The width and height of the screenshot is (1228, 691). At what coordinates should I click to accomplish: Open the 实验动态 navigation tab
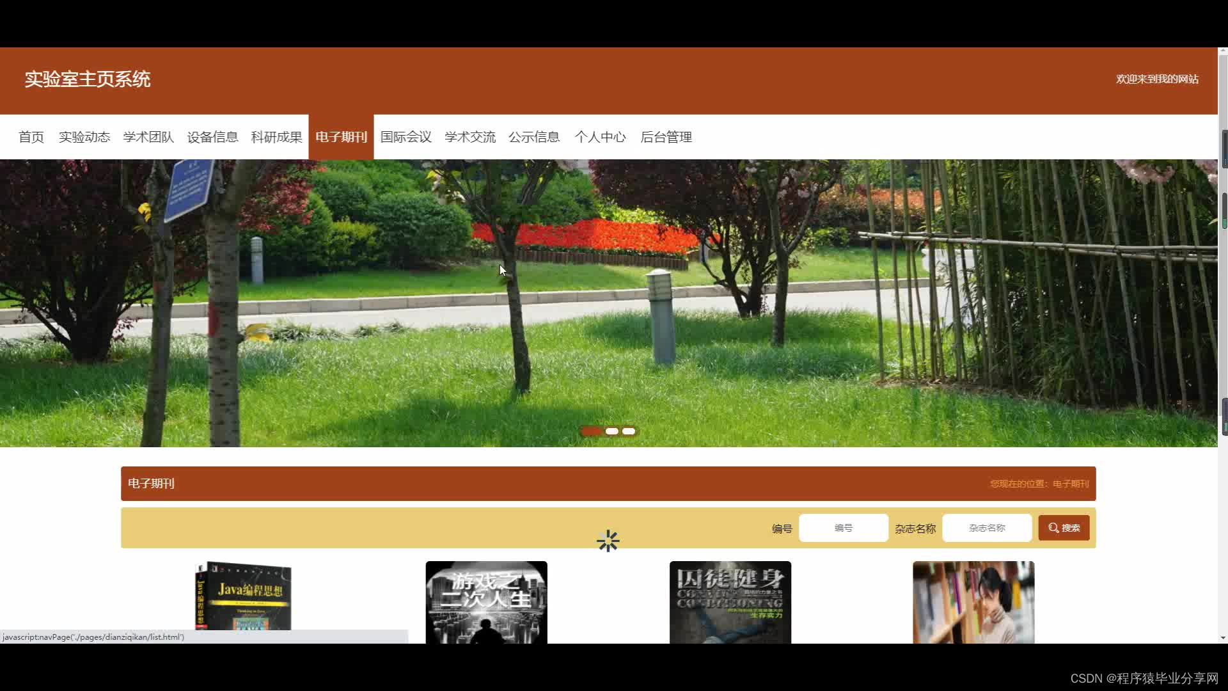[84, 137]
